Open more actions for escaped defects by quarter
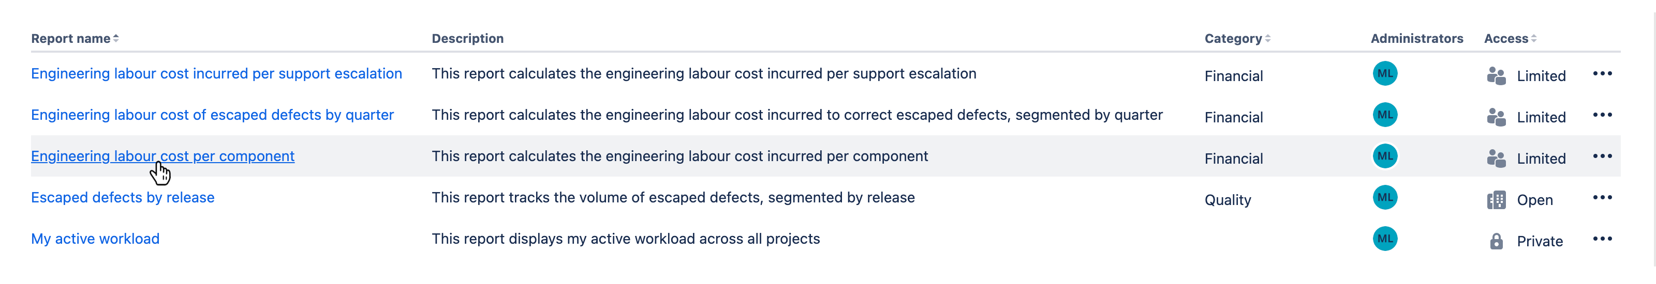1656x284 pixels. pos(1602,115)
